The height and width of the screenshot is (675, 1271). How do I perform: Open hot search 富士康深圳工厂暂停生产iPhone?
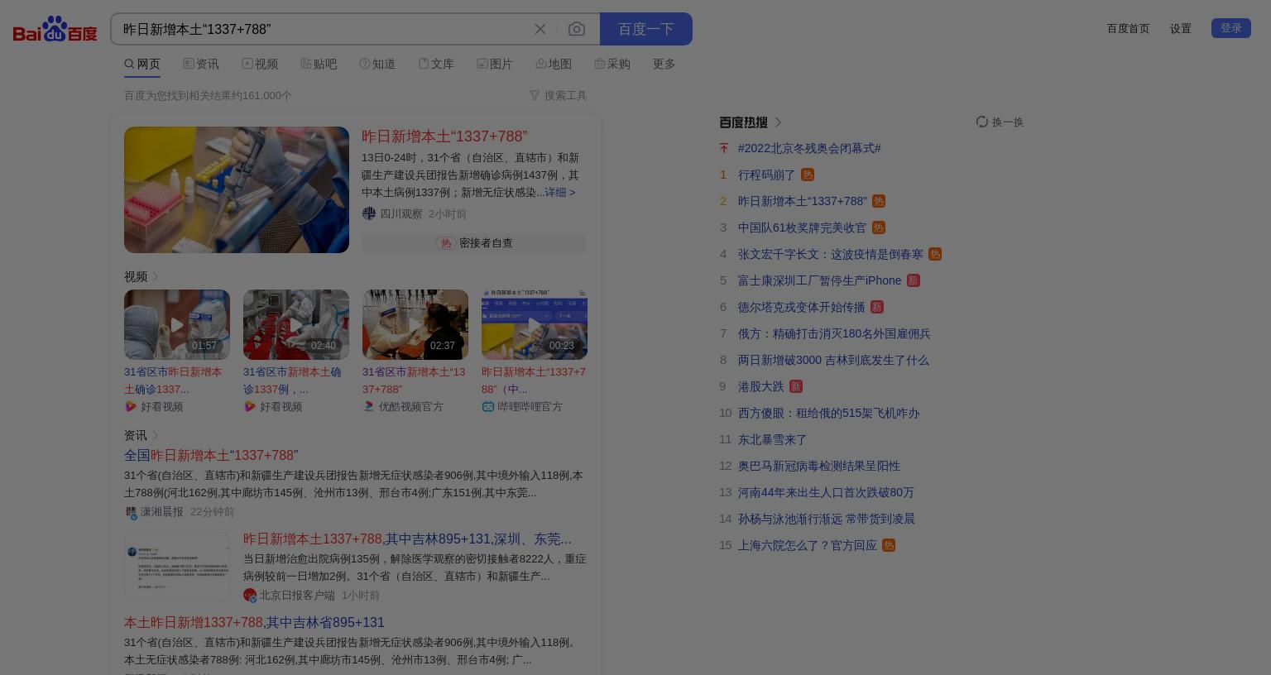[x=819, y=280]
